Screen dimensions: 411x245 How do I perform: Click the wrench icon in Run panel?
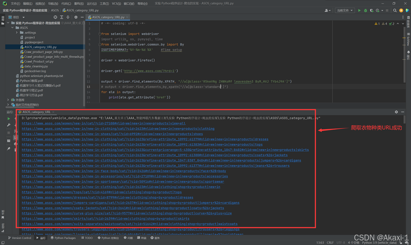point(9,125)
